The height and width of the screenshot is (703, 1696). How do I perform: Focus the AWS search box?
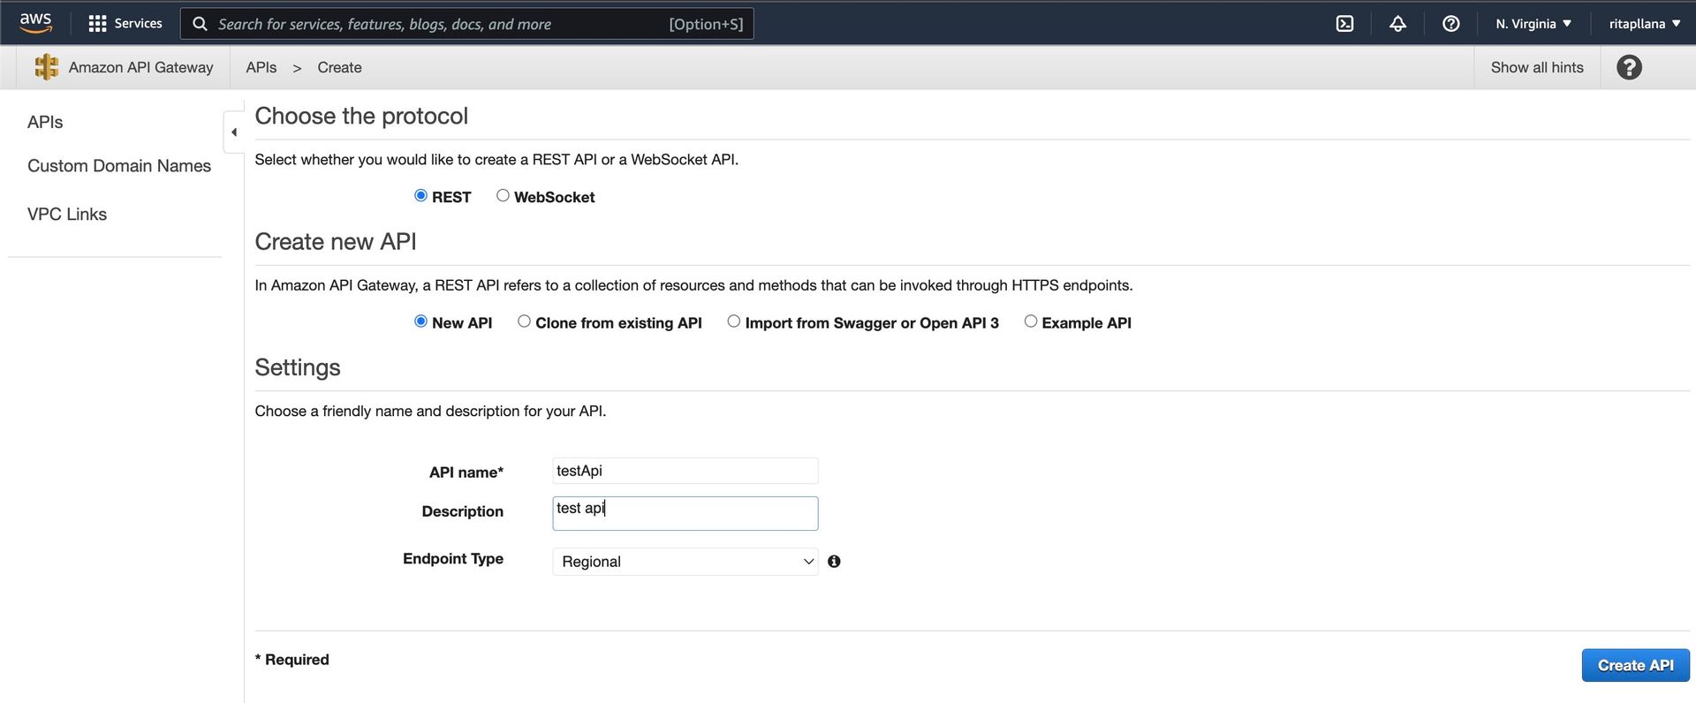[x=467, y=24]
